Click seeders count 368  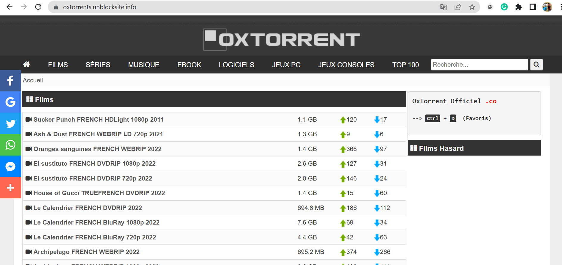352,149
